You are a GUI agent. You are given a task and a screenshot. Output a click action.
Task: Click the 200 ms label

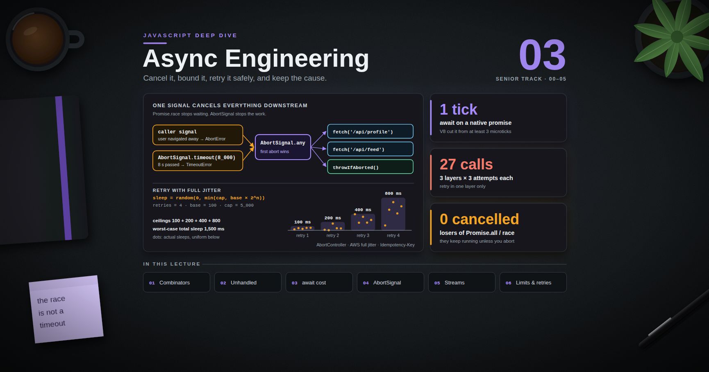pos(333,218)
